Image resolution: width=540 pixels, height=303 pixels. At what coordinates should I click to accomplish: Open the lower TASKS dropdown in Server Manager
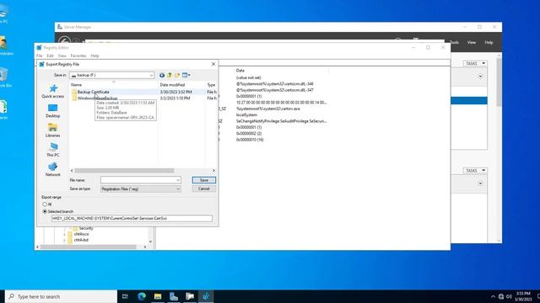point(475,171)
